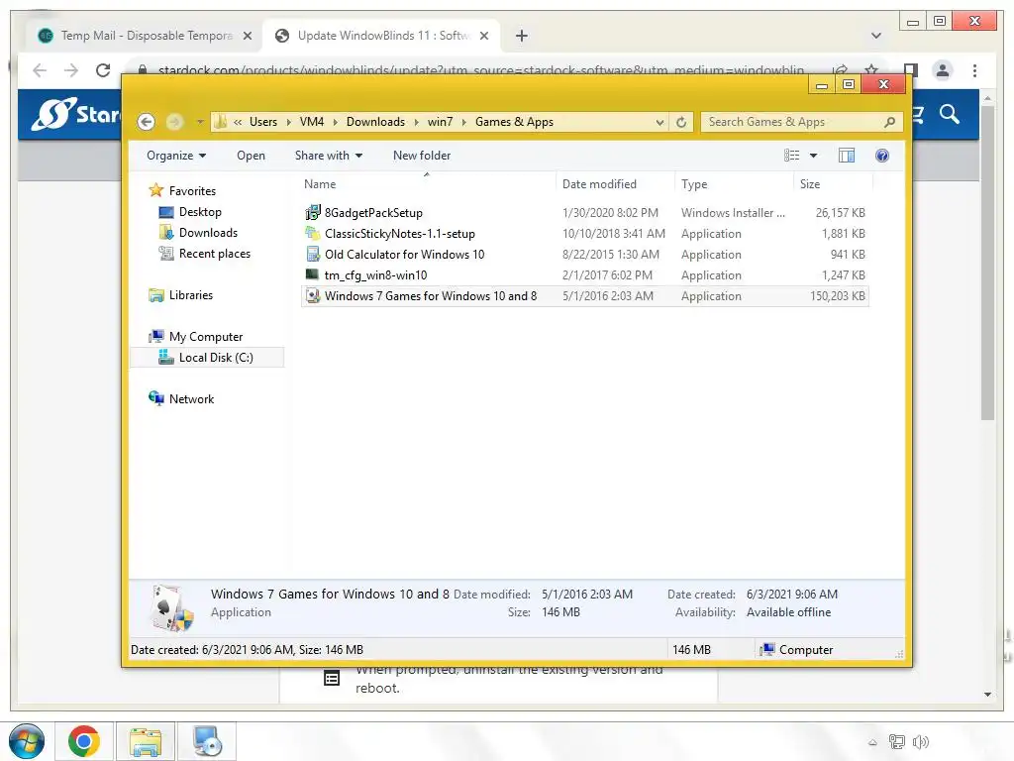1014x761 pixels.
Task: Select My Computer in the navigation pane
Action: 206,337
